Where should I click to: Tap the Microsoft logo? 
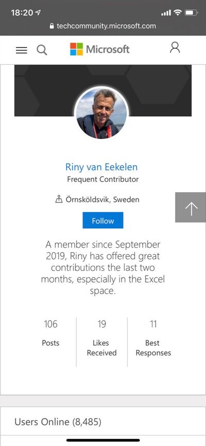point(99,49)
